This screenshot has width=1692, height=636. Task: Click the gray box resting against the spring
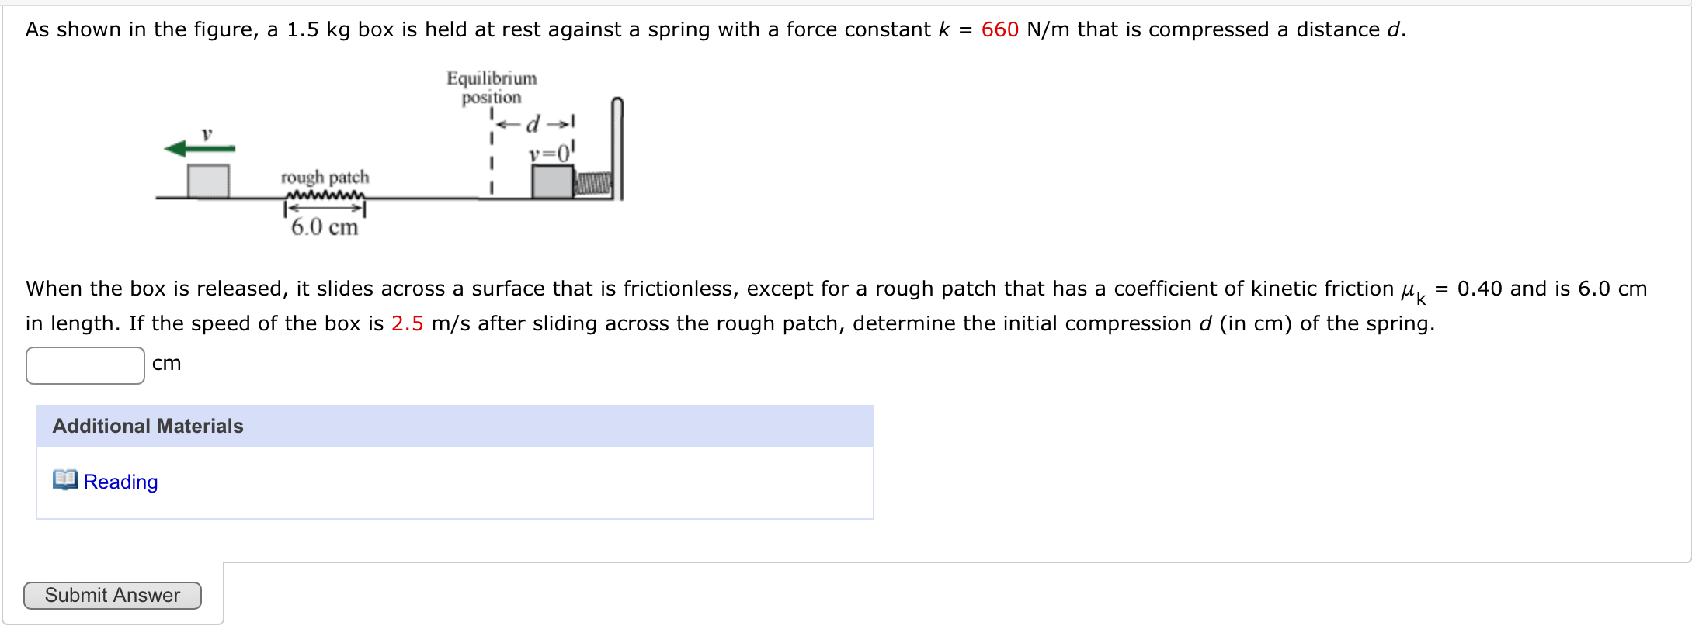553,181
